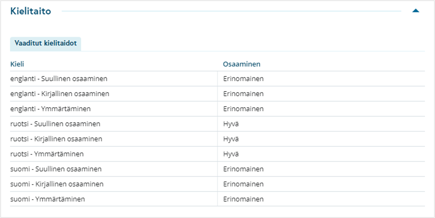Click Erinomainen value for englanti Ymmärtäminen

pos(243,109)
